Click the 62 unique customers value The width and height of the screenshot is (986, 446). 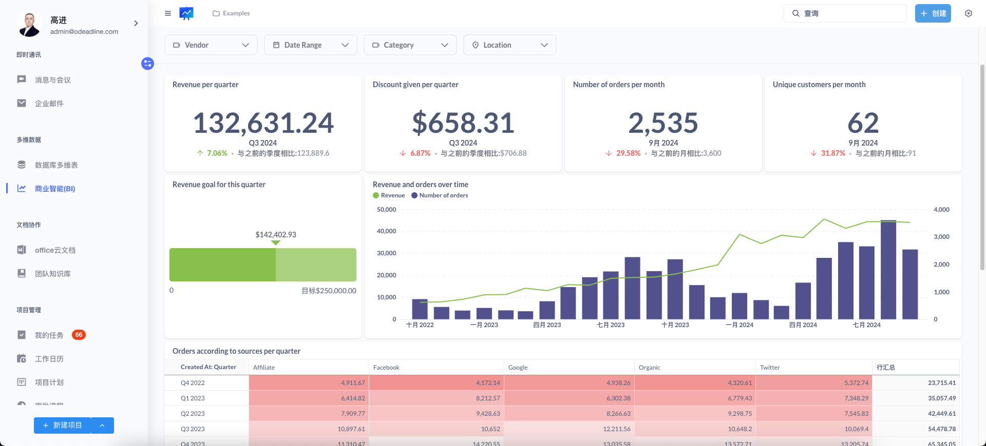863,123
